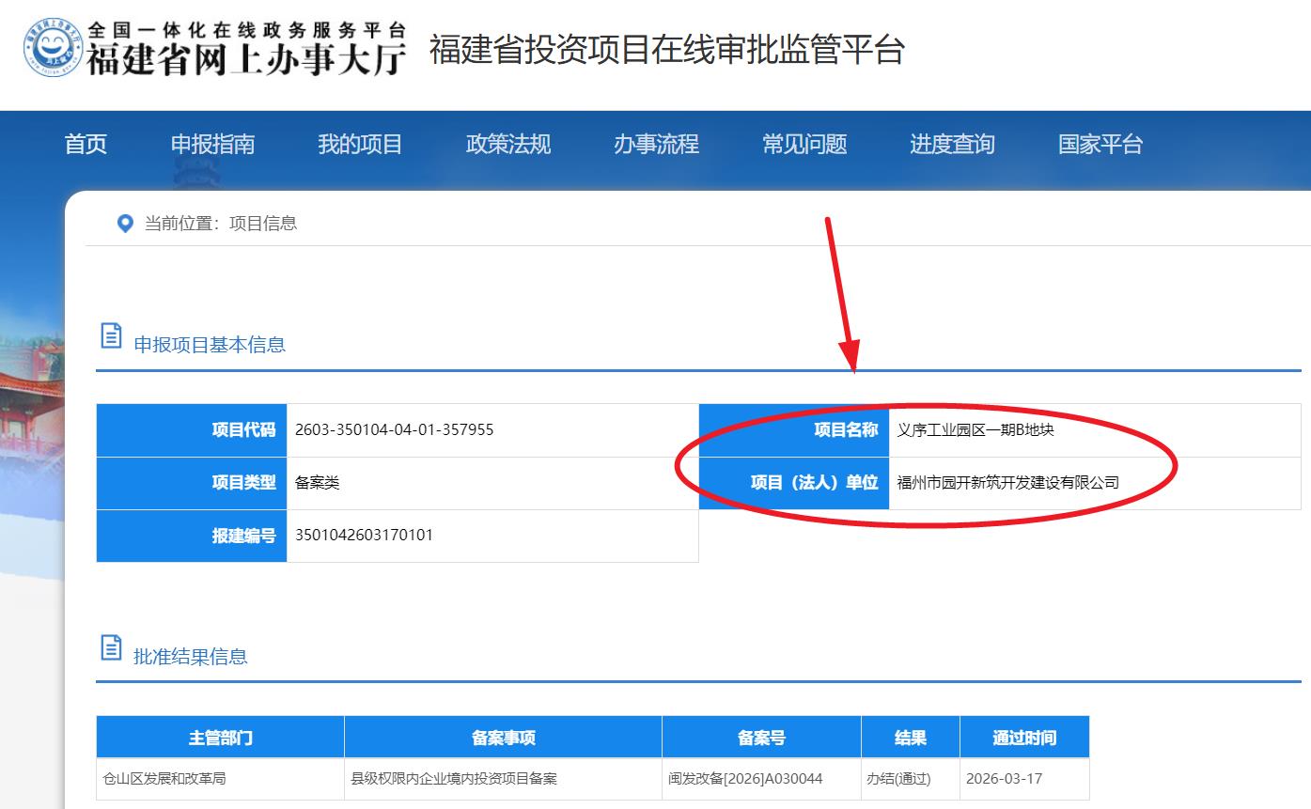The image size is (1311, 809).
Task: Click document icon beside 申报项目基本信息
Action: [111, 336]
